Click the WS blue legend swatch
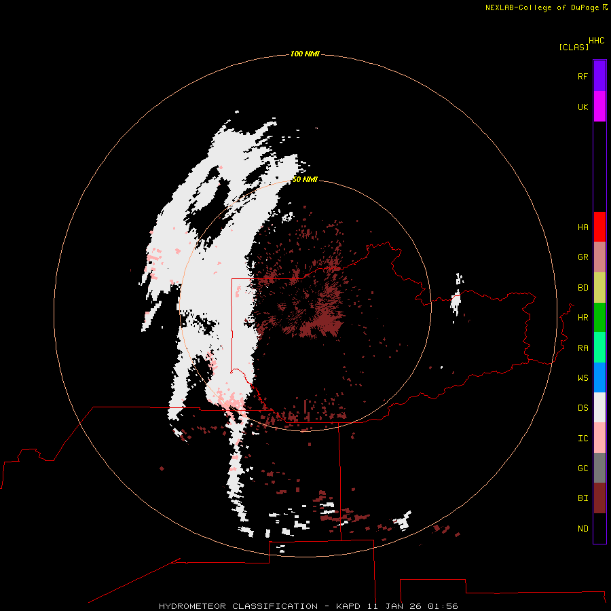 pyautogui.click(x=599, y=377)
